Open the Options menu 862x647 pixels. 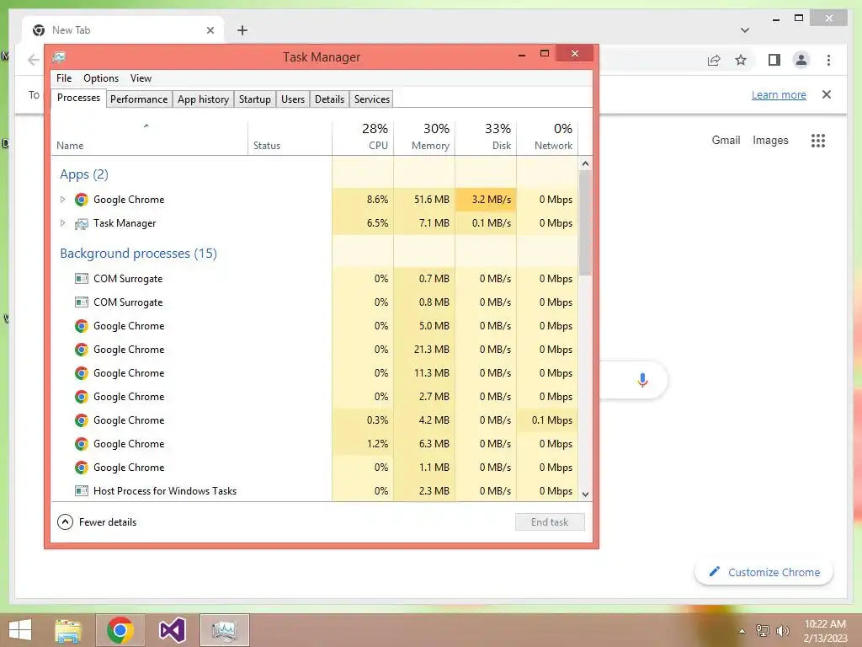tap(101, 78)
